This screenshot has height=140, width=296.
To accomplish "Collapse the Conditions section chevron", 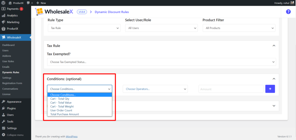I will 274,79.
